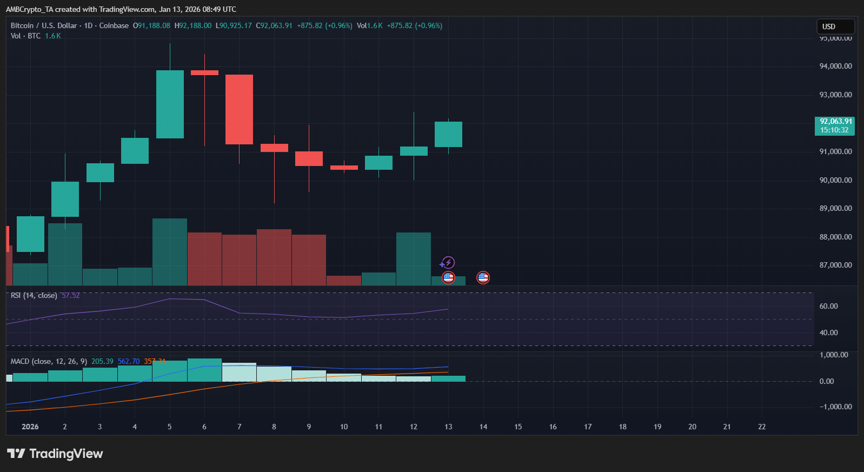
Task: Click the green candle on Jan 12
Action: tap(414, 151)
